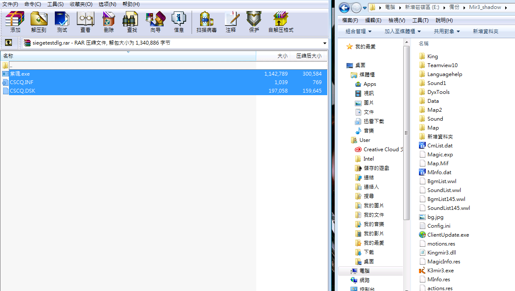Select the CSCQ.INF file in archive
This screenshot has height=291, width=515.
[x=22, y=82]
